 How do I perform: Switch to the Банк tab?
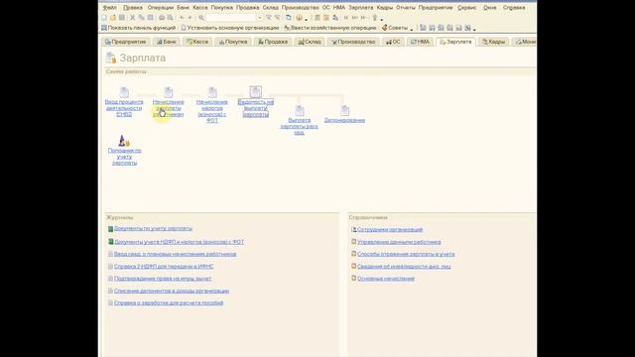point(167,42)
